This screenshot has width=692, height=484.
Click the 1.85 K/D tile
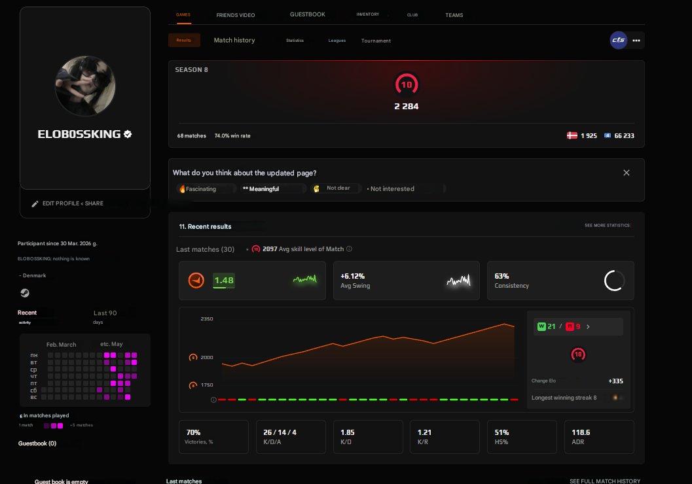368,437
